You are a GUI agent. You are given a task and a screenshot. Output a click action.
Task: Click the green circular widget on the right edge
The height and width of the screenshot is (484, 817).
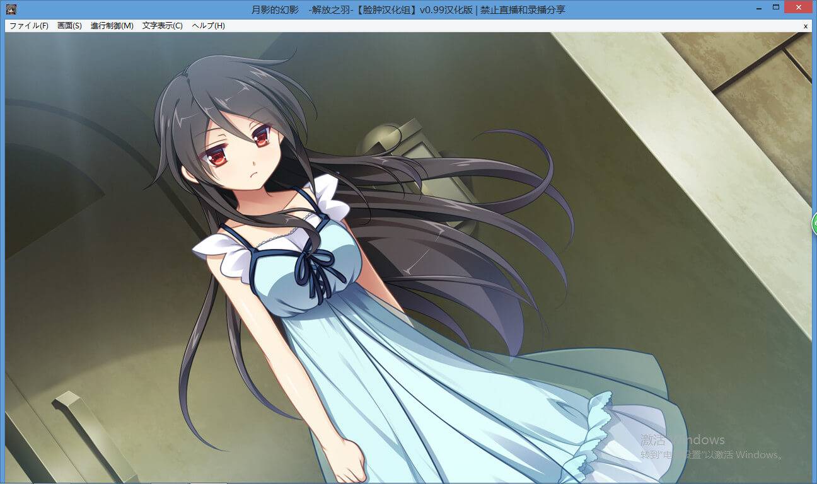point(814,222)
